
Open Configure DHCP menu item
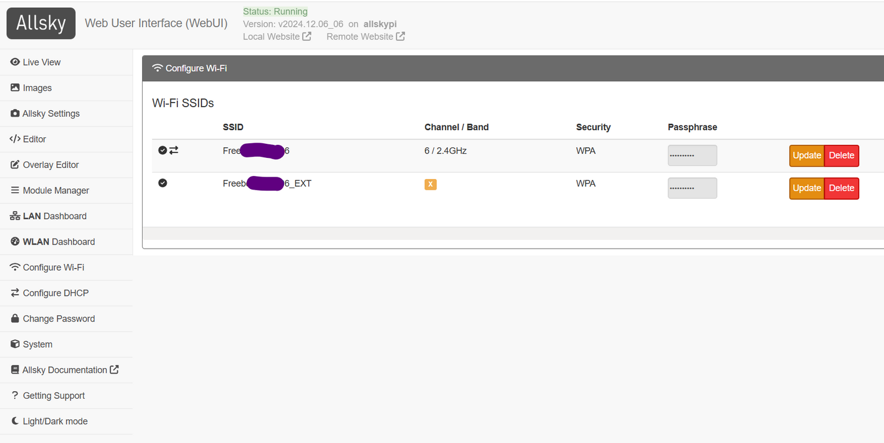pos(55,293)
